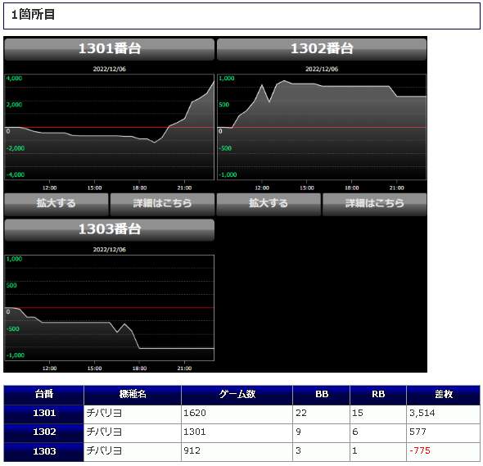Select the 1303番台 header bar

[110, 229]
